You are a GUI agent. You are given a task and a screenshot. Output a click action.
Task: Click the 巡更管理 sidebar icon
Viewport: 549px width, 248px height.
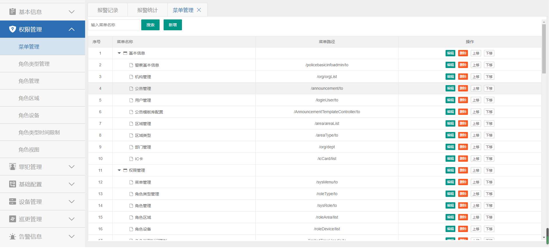click(13, 219)
